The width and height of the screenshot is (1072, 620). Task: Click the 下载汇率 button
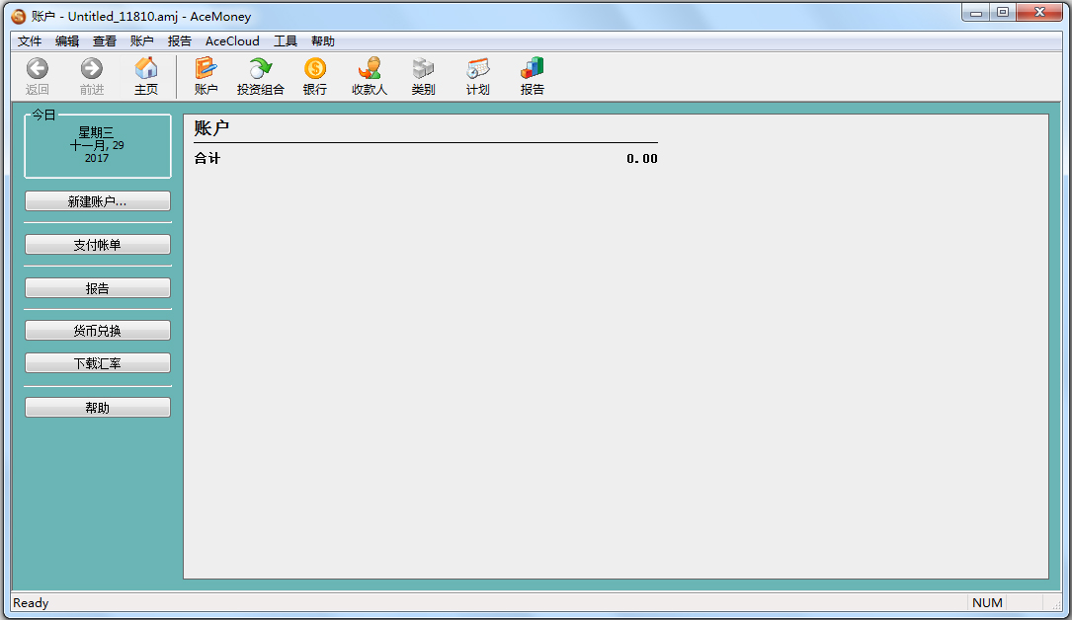(98, 363)
